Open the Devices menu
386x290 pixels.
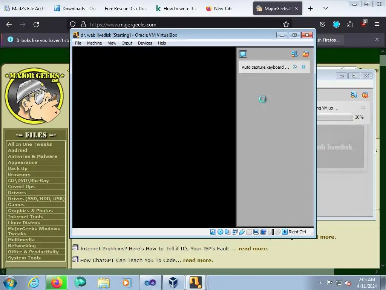tap(145, 43)
